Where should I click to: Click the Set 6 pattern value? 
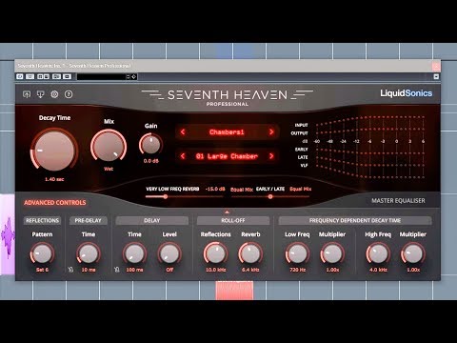tap(42, 270)
